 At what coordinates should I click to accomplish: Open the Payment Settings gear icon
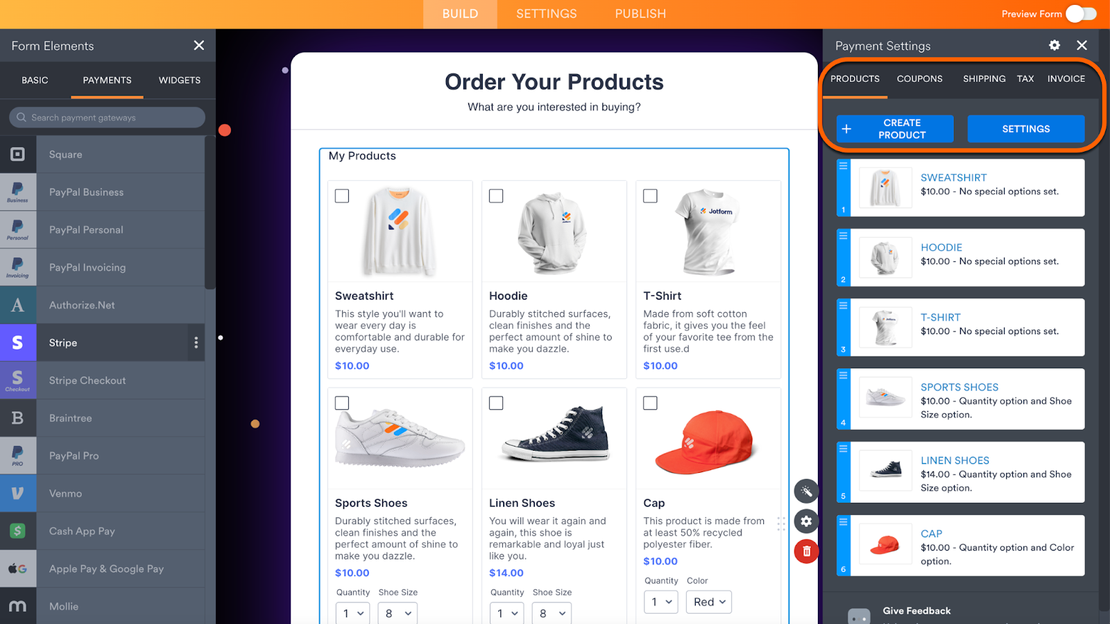click(x=1054, y=45)
